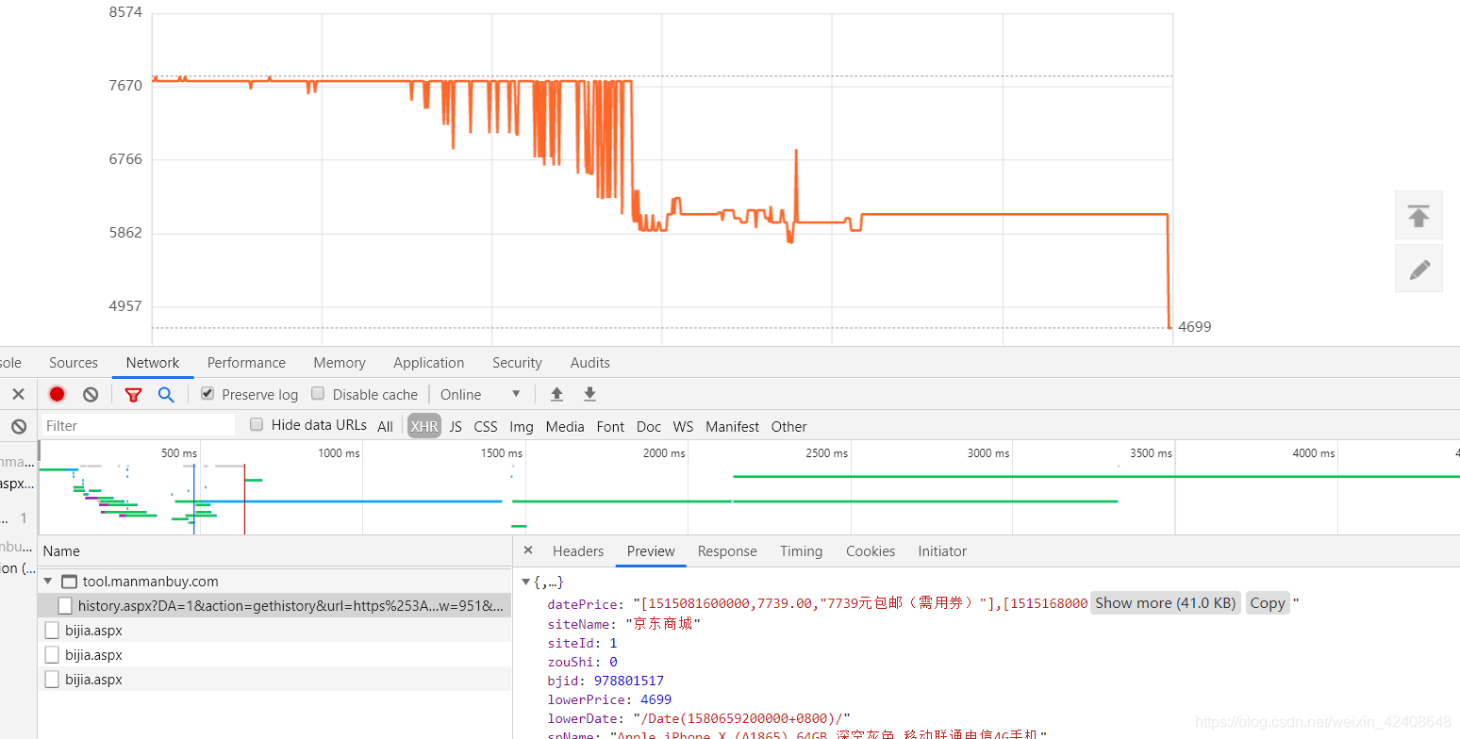1460x739 pixels.
Task: Click the red record network log button
Action: (57, 394)
